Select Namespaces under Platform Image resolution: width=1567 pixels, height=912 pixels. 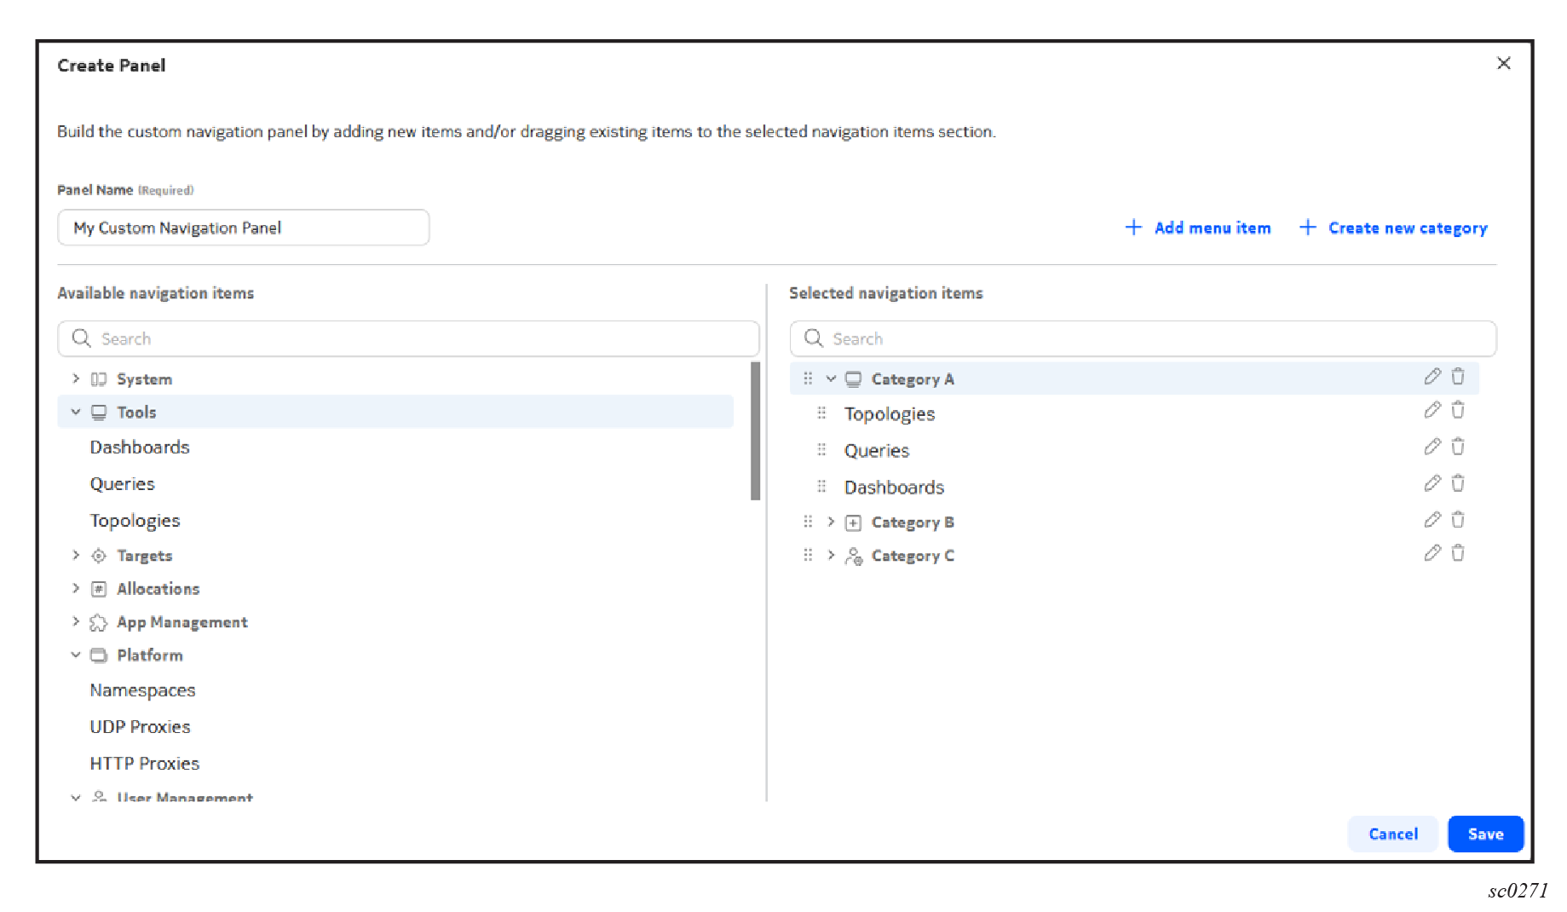[142, 690]
